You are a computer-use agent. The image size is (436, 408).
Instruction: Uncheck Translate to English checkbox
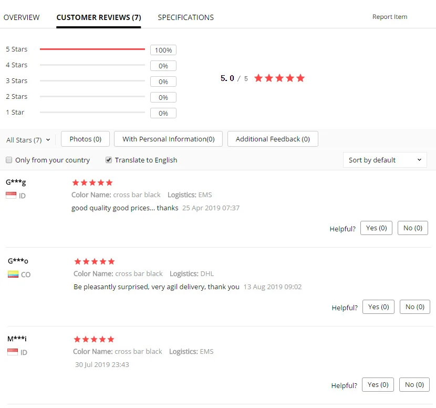coord(109,160)
